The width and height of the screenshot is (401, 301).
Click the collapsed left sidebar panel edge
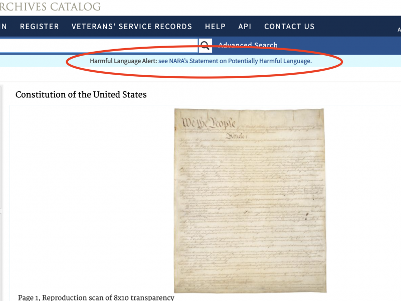coord(1,147)
